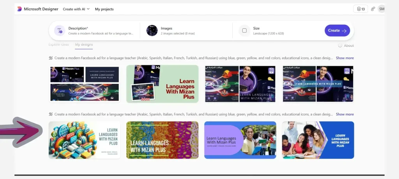
Task: Open the credits counter showing 13
Action: tap(360, 9)
